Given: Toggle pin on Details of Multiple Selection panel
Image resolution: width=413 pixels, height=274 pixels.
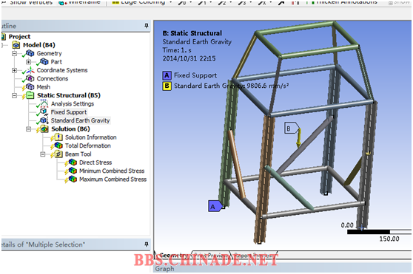Looking at the screenshot, I should click(x=147, y=244).
